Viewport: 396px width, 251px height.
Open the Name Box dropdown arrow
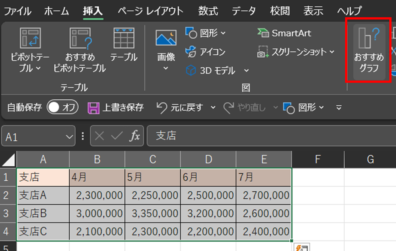point(69,137)
